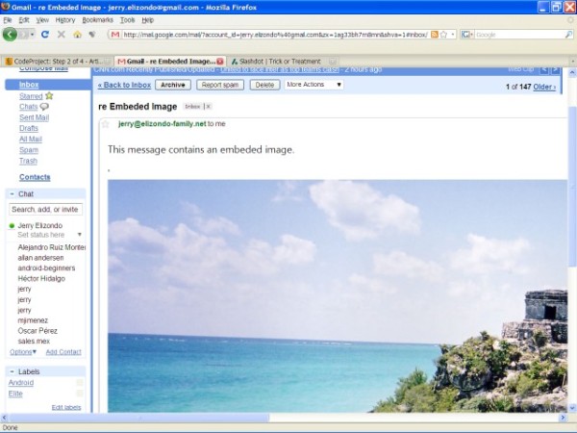Click the Delete button
577x433 pixels.
(x=264, y=85)
